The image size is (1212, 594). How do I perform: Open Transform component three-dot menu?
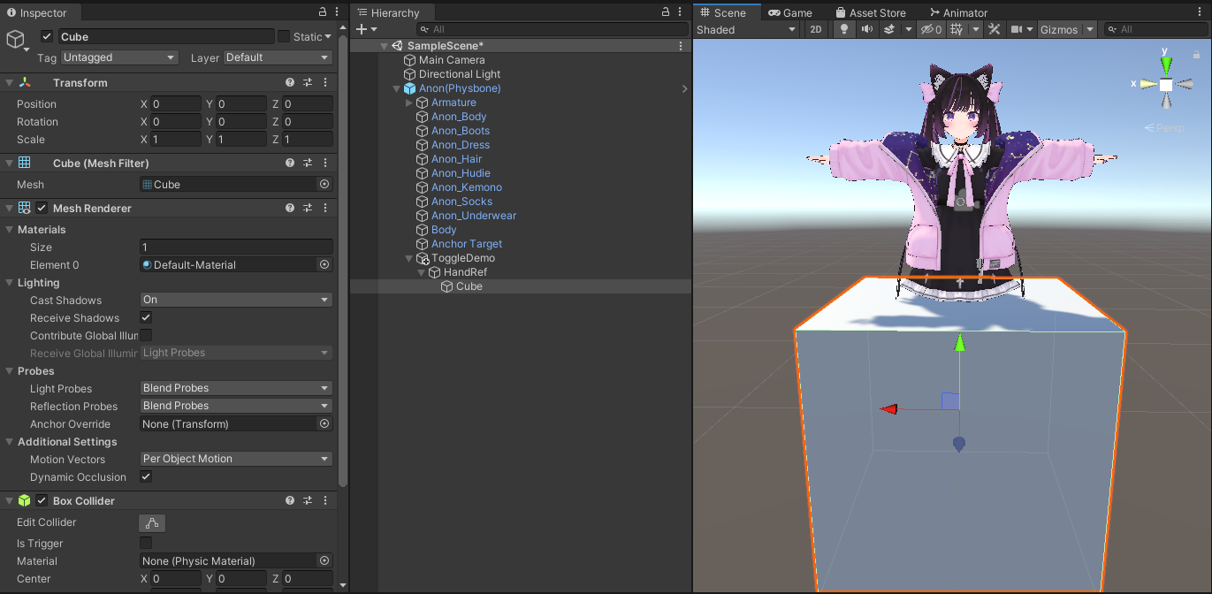point(324,82)
